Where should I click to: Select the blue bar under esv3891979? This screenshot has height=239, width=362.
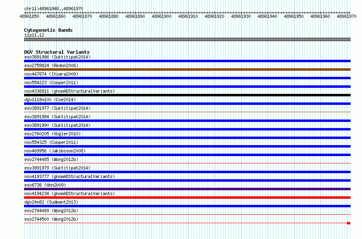187,172
